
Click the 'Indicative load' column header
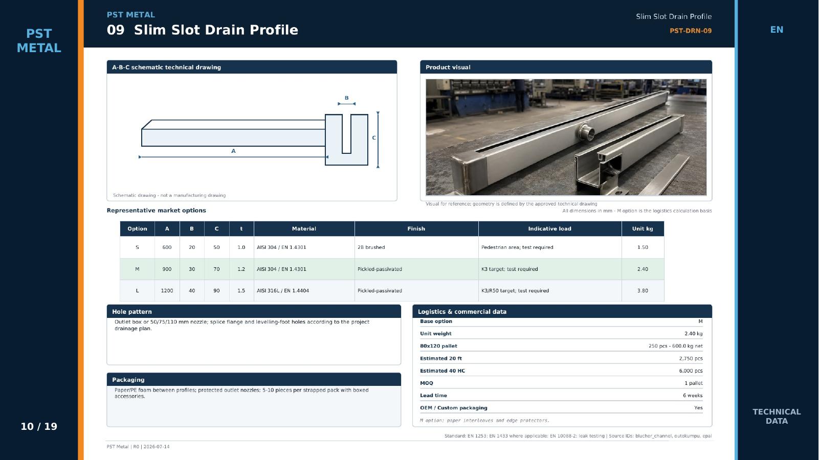[549, 228]
